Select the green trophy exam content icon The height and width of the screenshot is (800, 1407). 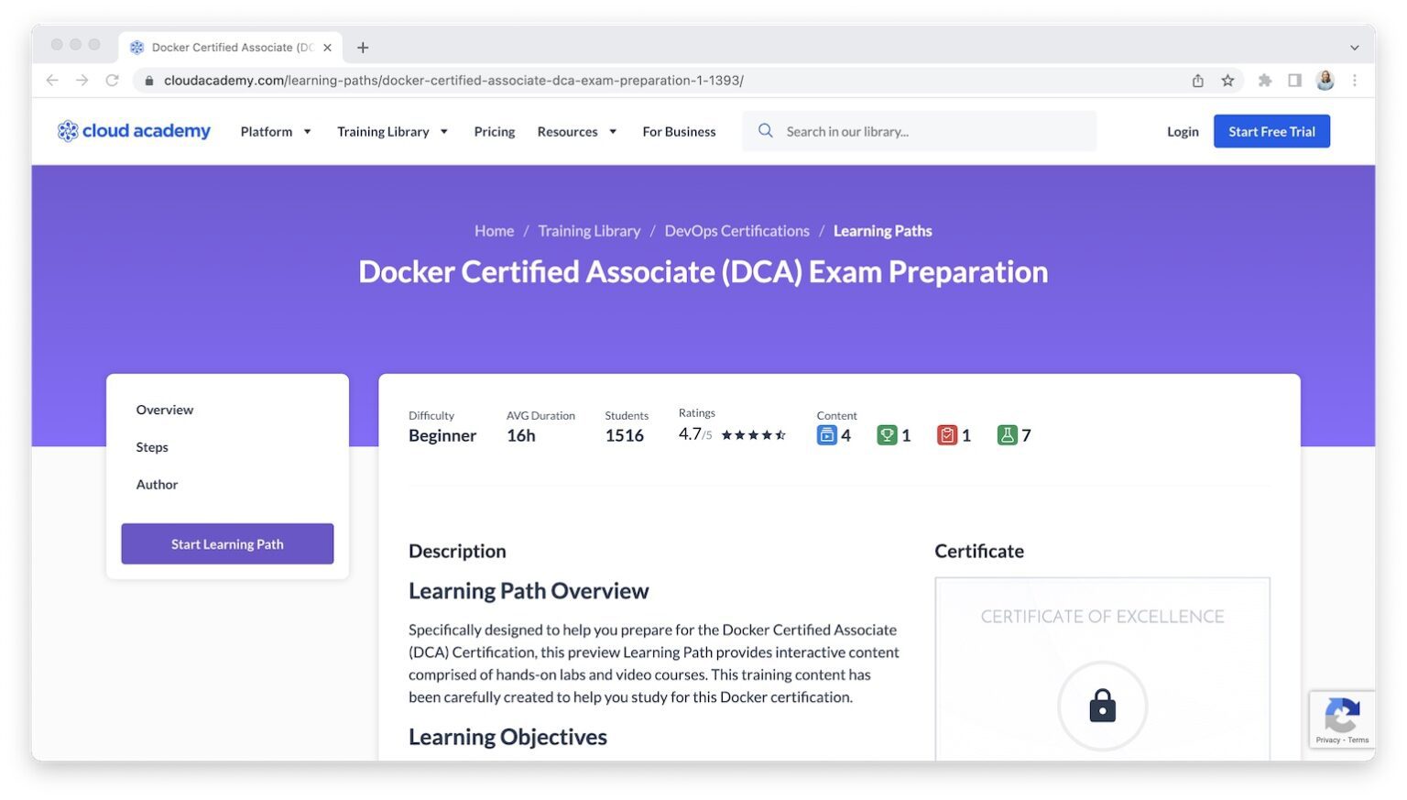pyautogui.click(x=888, y=434)
